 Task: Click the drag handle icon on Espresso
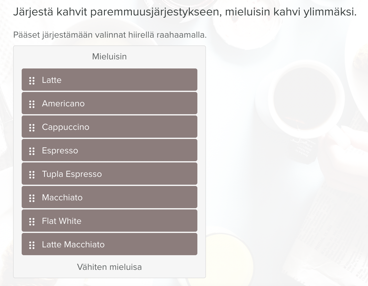click(x=32, y=151)
